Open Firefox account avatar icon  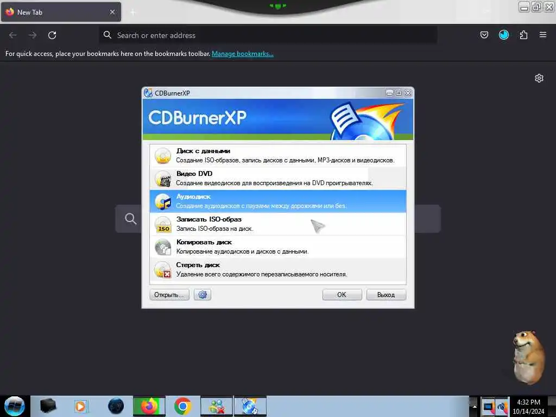503,35
